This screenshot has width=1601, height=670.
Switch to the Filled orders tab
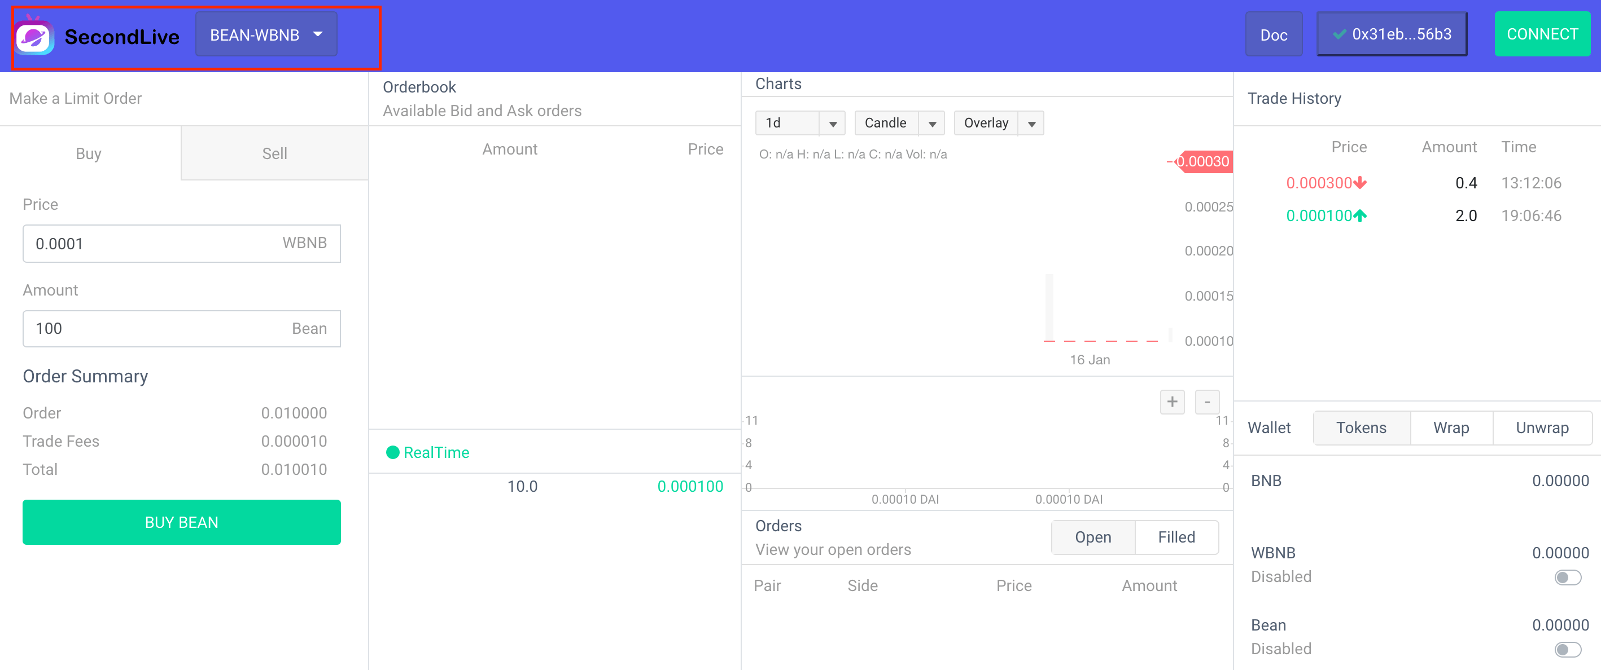1176,537
